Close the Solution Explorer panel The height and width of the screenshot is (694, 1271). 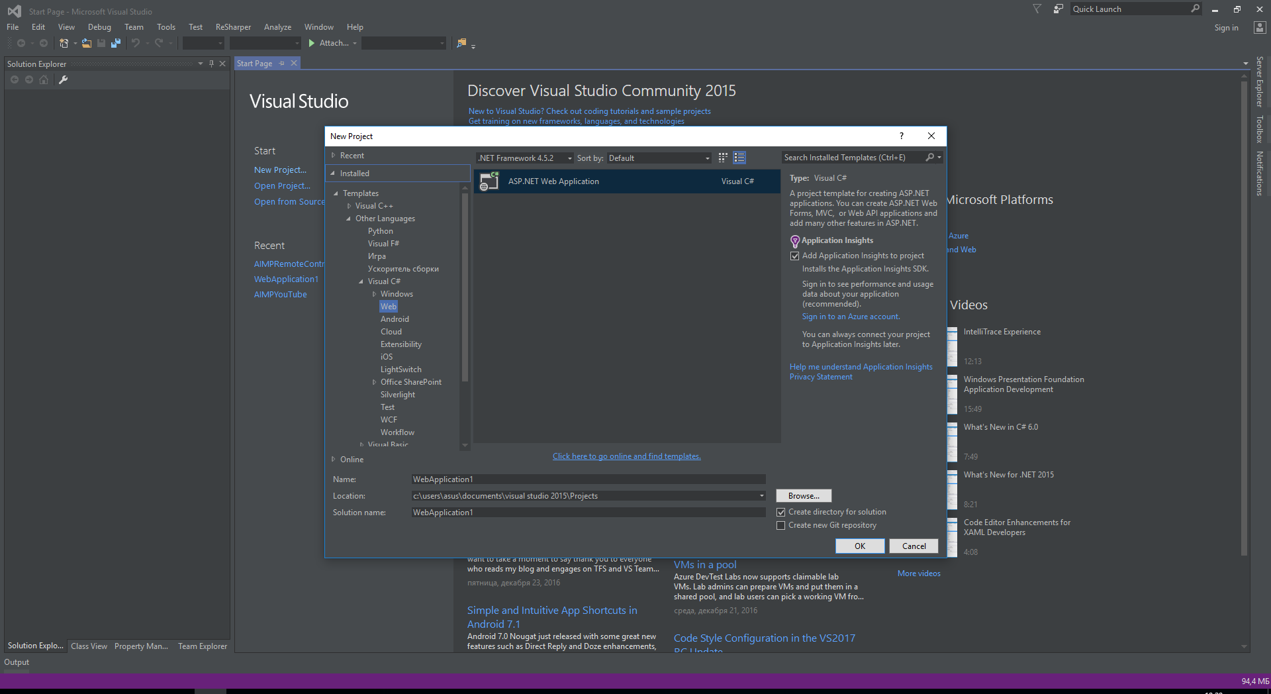pyautogui.click(x=222, y=64)
